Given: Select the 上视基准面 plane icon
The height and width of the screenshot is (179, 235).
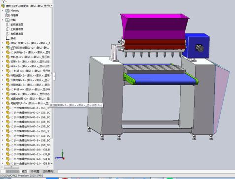Looking at the screenshot, I should [x=7, y=29].
